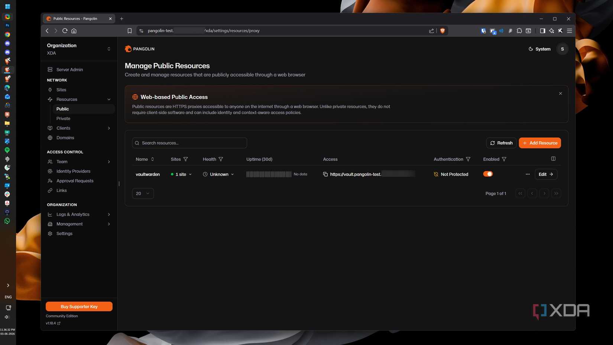Image resolution: width=613 pixels, height=345 pixels.
Task: Click Buy Supporter Key button
Action: coord(79,307)
